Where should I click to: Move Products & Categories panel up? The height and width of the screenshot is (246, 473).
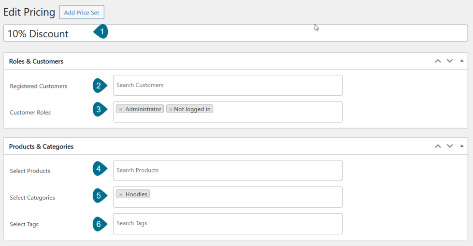click(438, 146)
